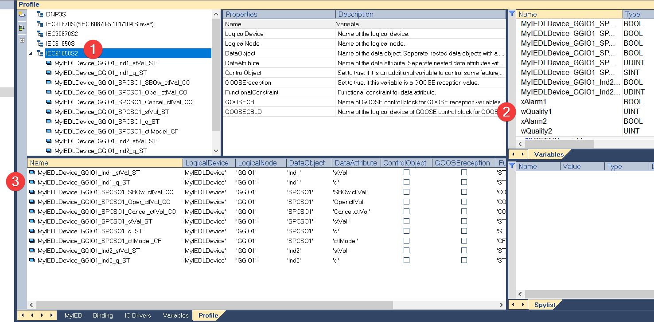The width and height of the screenshot is (654, 322).
Task: Collapse the IEC61850S2 tree node
Action: (x=31, y=54)
